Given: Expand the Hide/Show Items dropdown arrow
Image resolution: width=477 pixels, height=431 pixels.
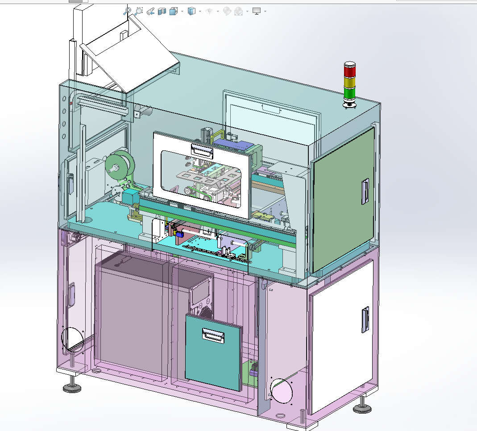Looking at the screenshot, I should (218, 12).
